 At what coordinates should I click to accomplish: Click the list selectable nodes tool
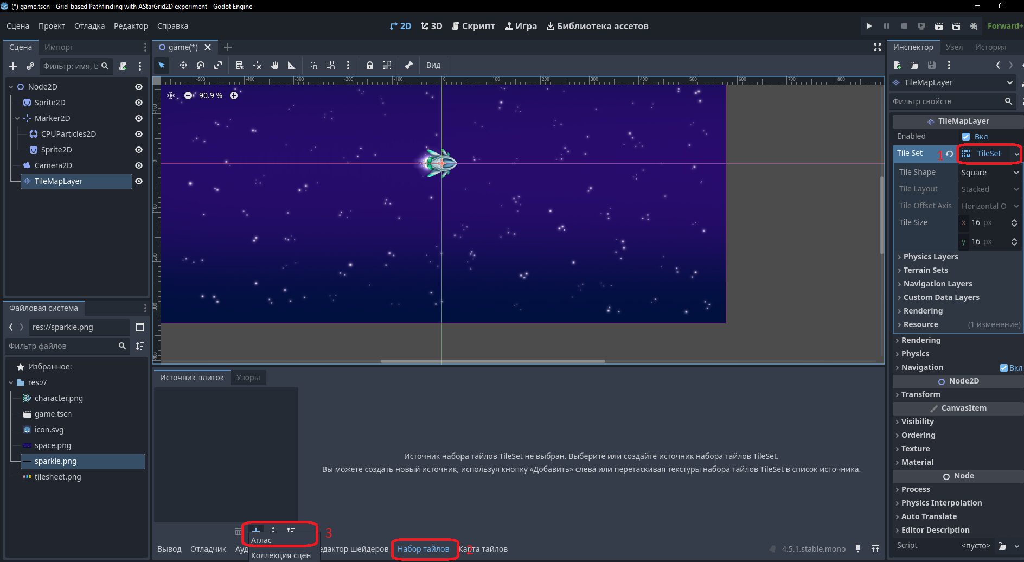tap(239, 65)
